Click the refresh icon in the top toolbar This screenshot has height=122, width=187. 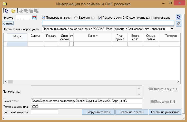pos(7,11)
